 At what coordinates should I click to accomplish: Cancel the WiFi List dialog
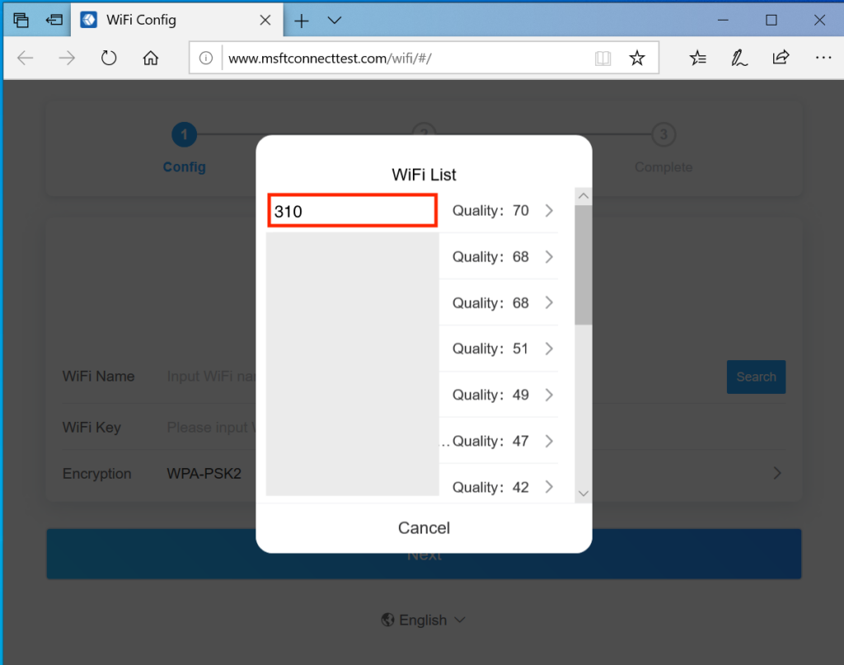424,527
